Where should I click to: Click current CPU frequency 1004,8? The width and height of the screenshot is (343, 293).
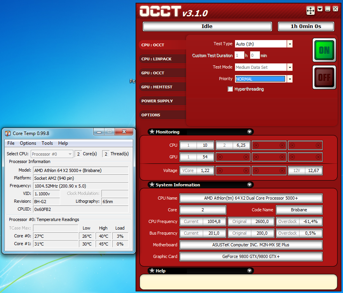pyautogui.click(x=214, y=221)
